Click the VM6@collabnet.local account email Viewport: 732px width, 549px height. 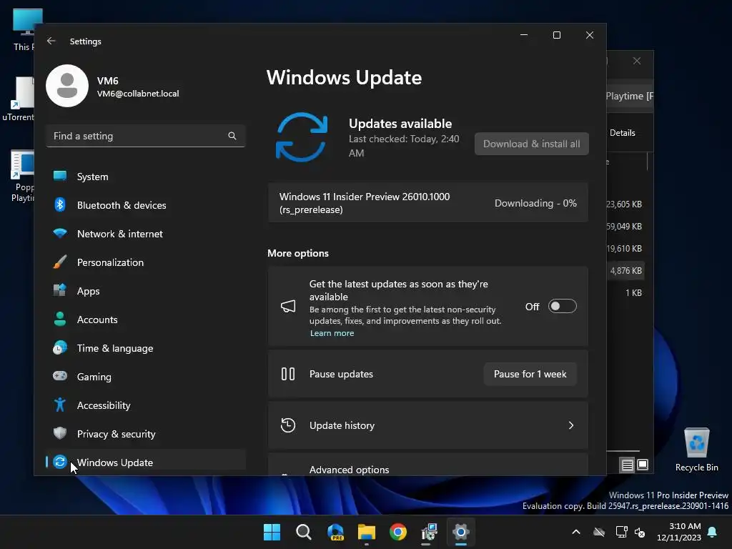[138, 94]
